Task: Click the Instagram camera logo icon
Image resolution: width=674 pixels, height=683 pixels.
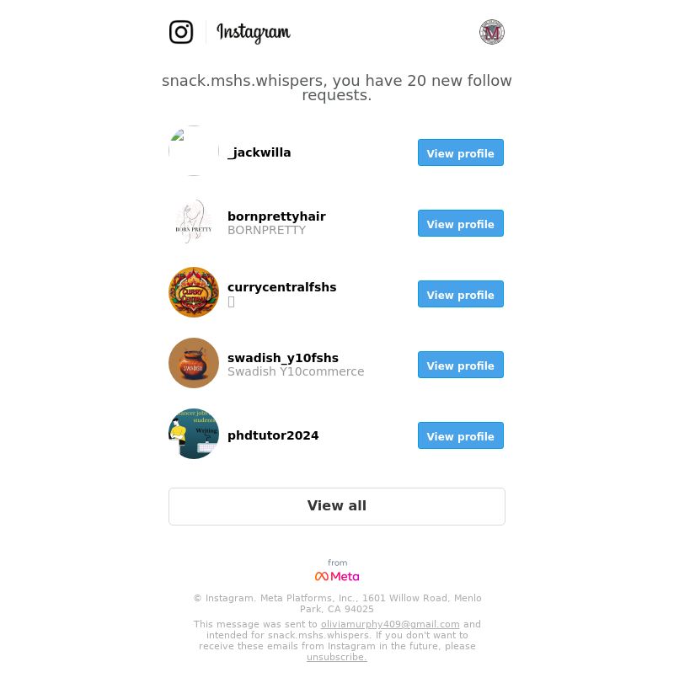Action: 181,32
